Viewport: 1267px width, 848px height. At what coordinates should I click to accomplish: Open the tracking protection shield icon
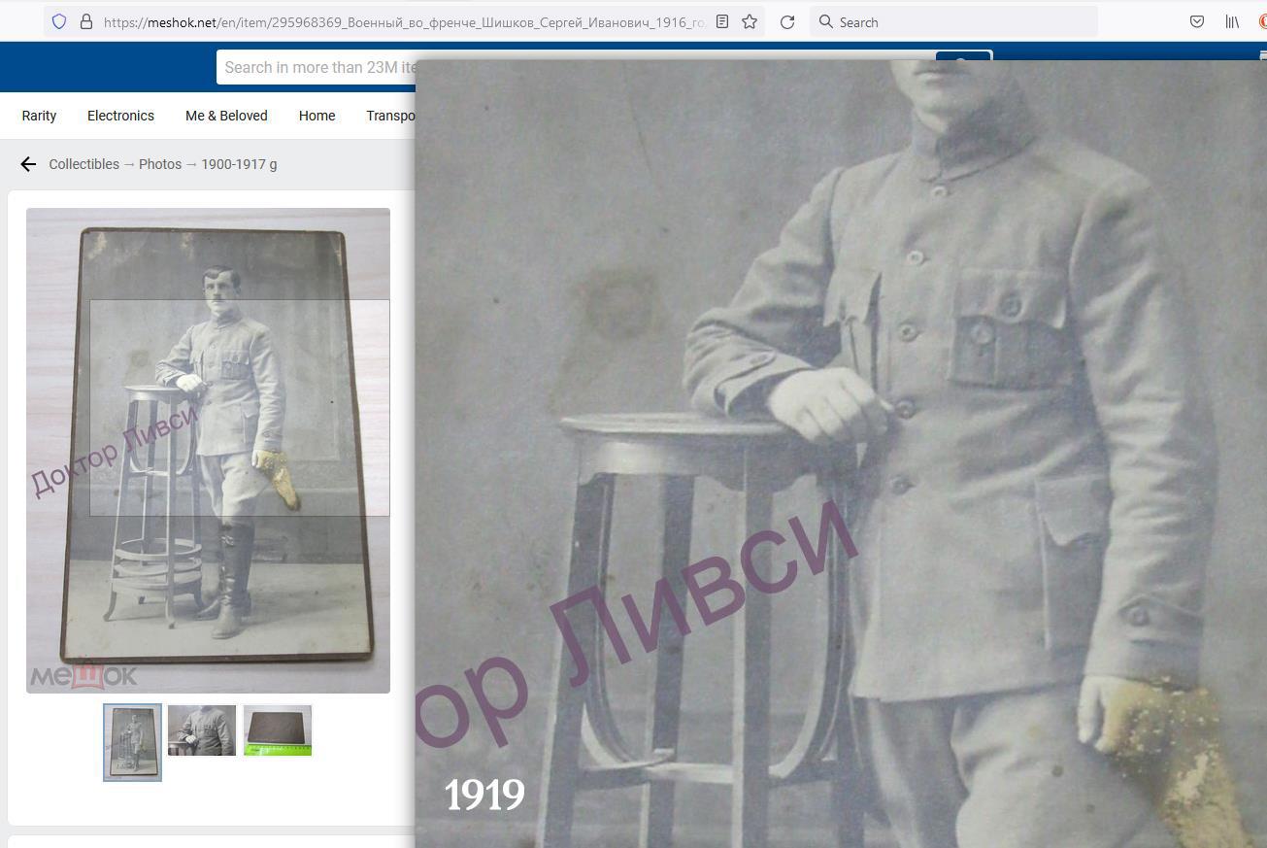click(x=59, y=21)
